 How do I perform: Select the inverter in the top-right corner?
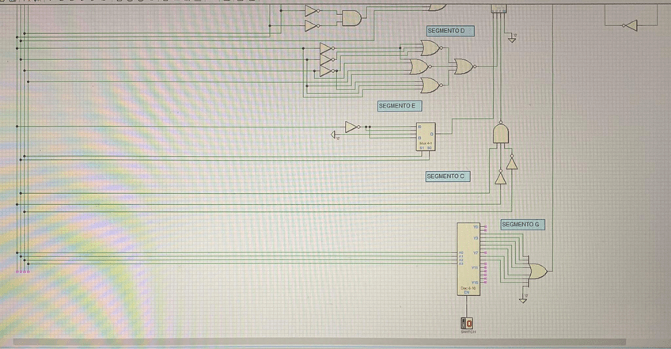pyautogui.click(x=629, y=26)
